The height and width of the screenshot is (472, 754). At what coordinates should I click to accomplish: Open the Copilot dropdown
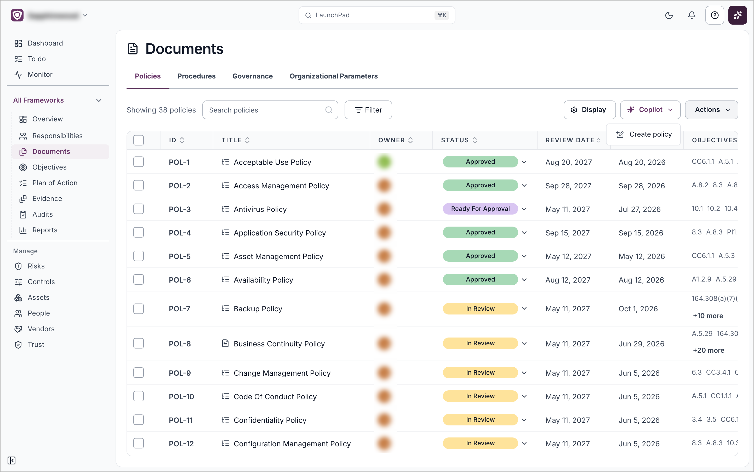pyautogui.click(x=650, y=110)
